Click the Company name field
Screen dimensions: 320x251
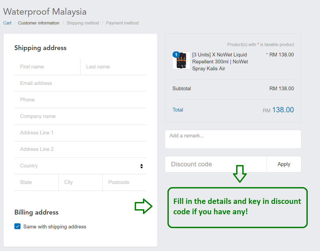click(80, 116)
